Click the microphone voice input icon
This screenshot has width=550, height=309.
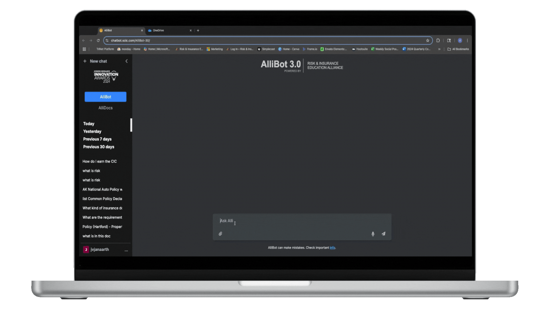pos(373,234)
